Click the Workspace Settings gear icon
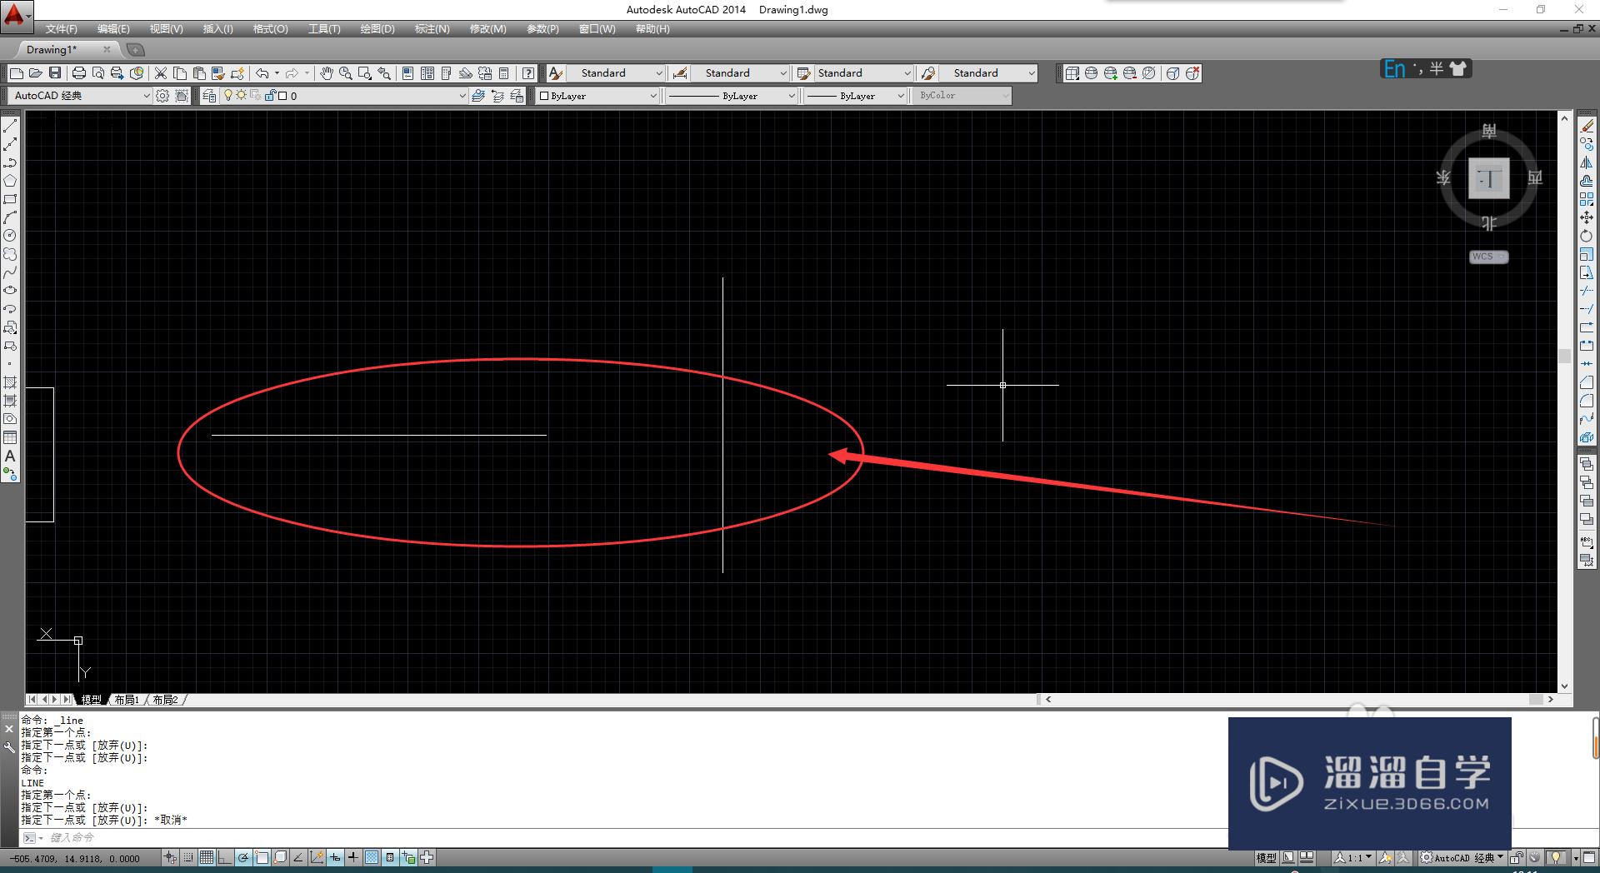This screenshot has width=1600, height=873. [x=163, y=96]
